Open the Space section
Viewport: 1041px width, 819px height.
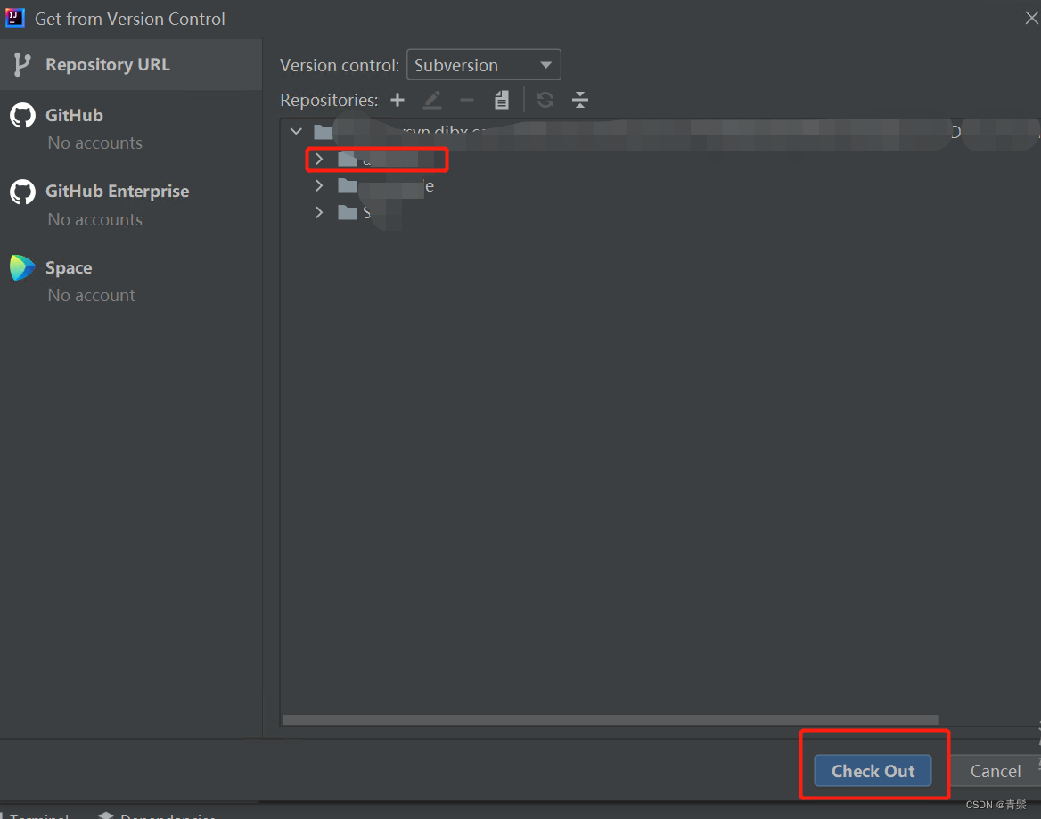pyautogui.click(x=131, y=281)
